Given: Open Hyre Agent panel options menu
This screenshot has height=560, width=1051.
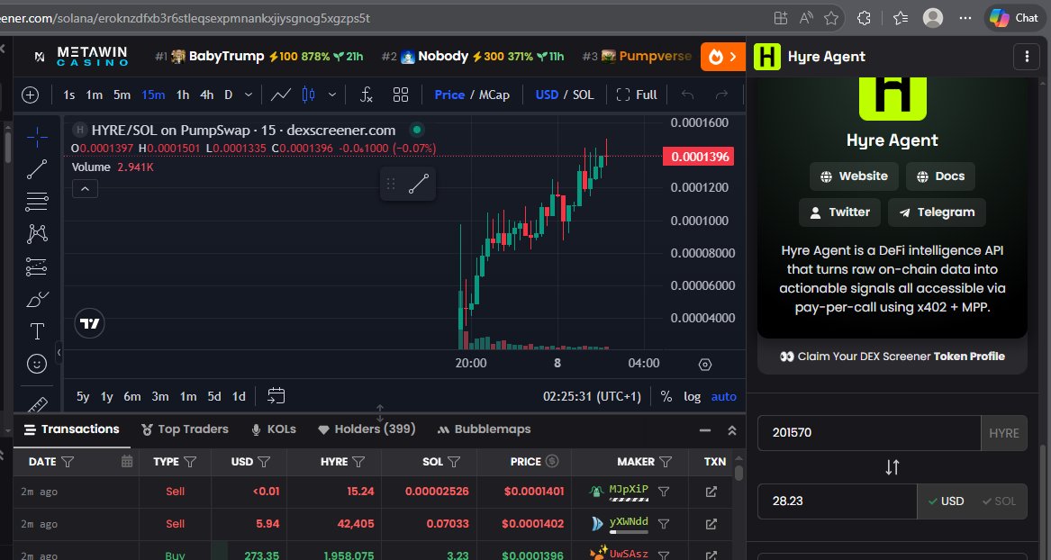Looking at the screenshot, I should click(1027, 57).
